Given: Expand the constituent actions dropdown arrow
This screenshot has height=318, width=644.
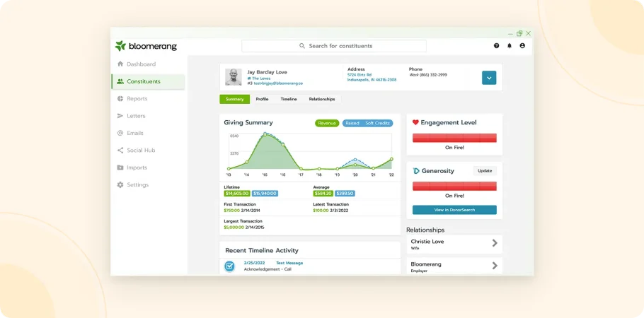Looking at the screenshot, I should pyautogui.click(x=489, y=78).
